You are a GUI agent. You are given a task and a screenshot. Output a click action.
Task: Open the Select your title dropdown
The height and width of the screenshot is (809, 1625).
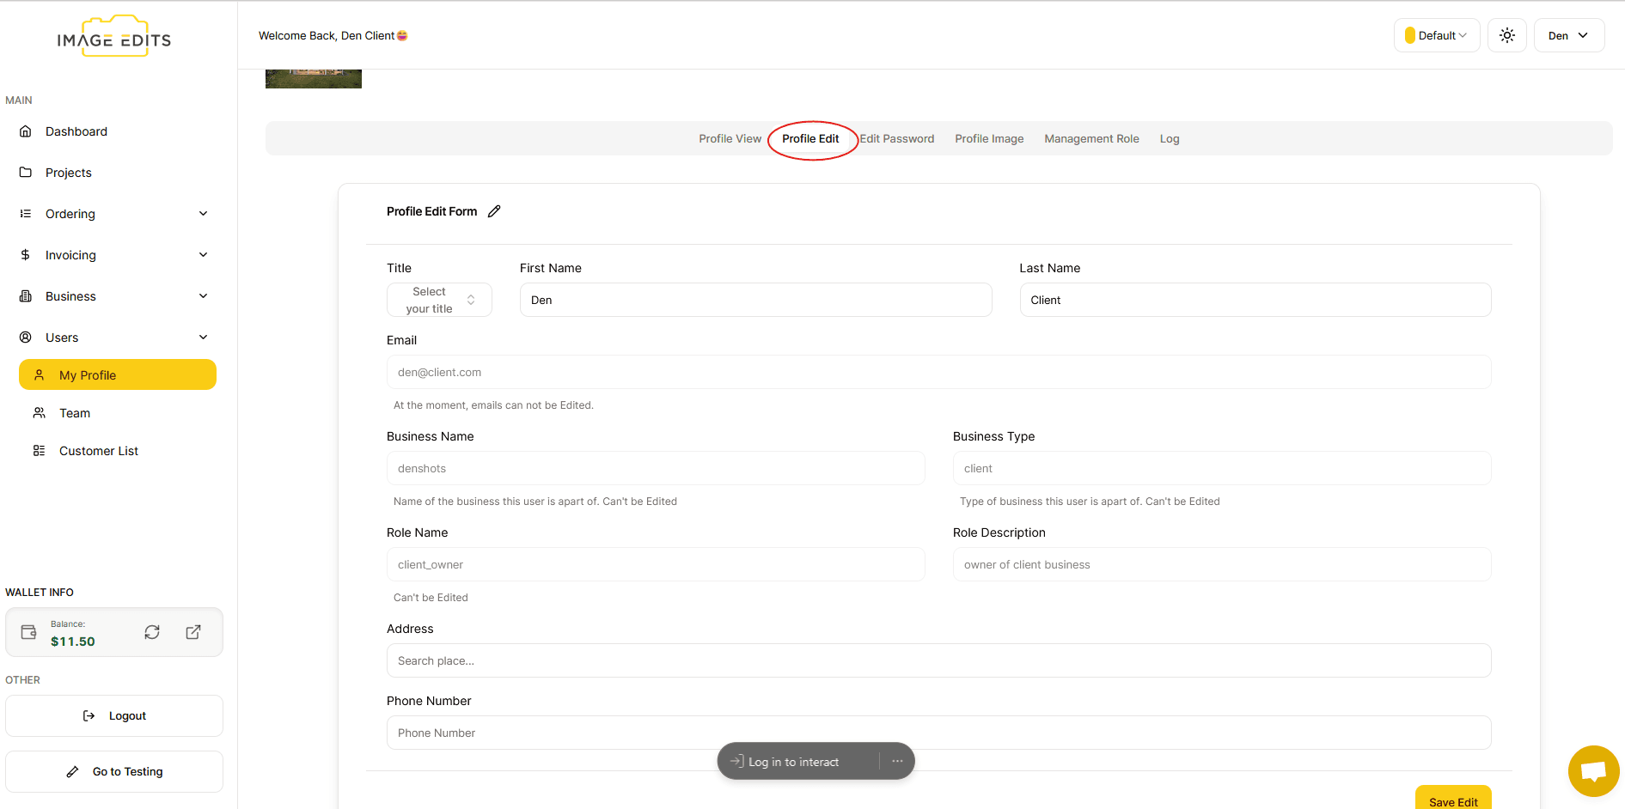(x=439, y=300)
